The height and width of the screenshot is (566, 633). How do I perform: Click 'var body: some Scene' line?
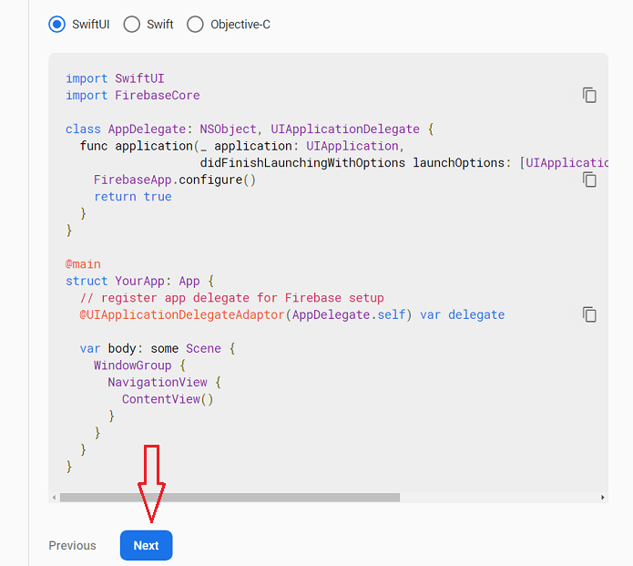pyautogui.click(x=157, y=348)
